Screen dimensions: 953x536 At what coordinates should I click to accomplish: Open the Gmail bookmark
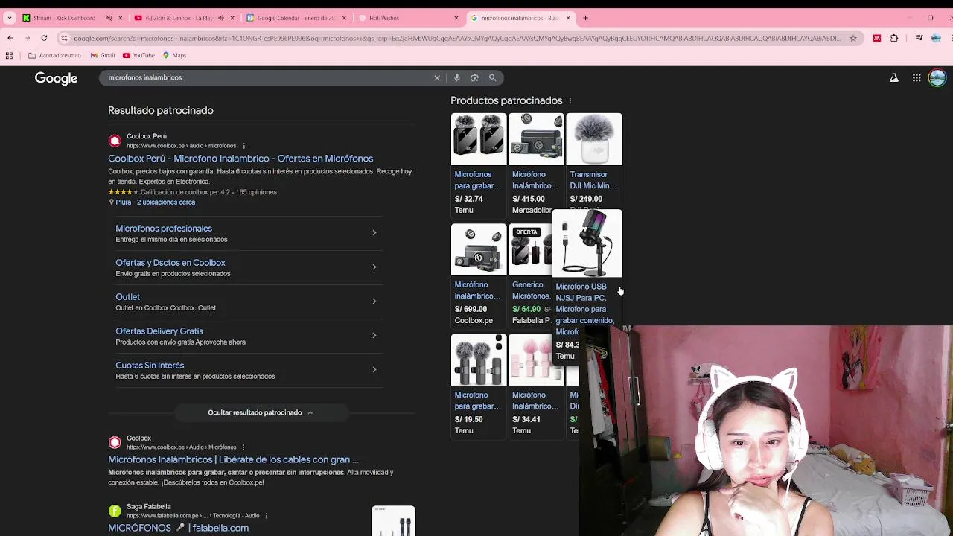[x=103, y=55]
